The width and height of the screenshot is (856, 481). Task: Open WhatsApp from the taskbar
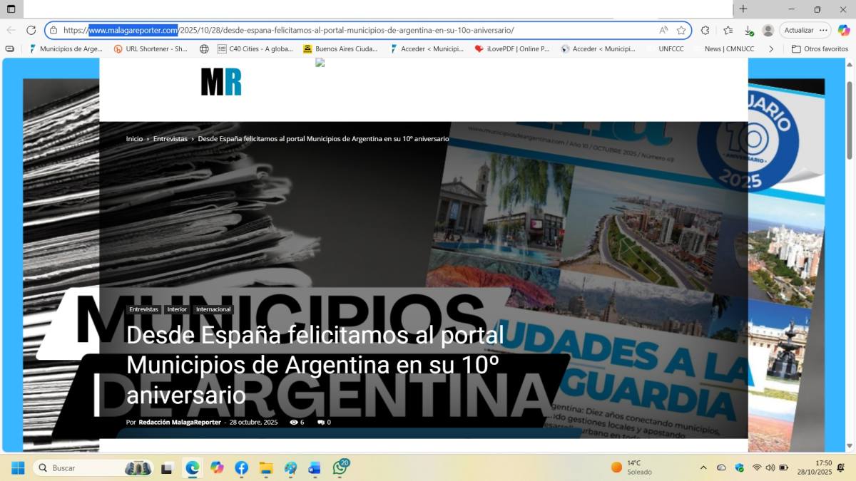pyautogui.click(x=340, y=468)
